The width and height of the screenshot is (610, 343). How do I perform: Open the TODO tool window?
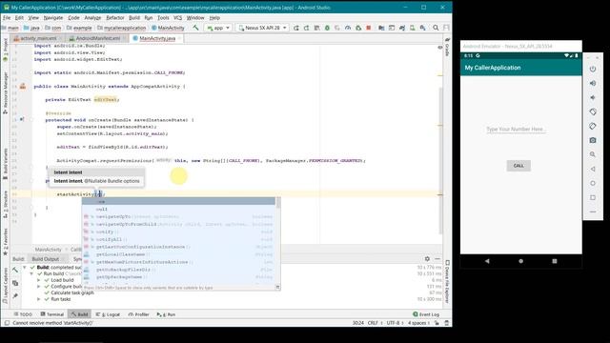pyautogui.click(x=23, y=314)
